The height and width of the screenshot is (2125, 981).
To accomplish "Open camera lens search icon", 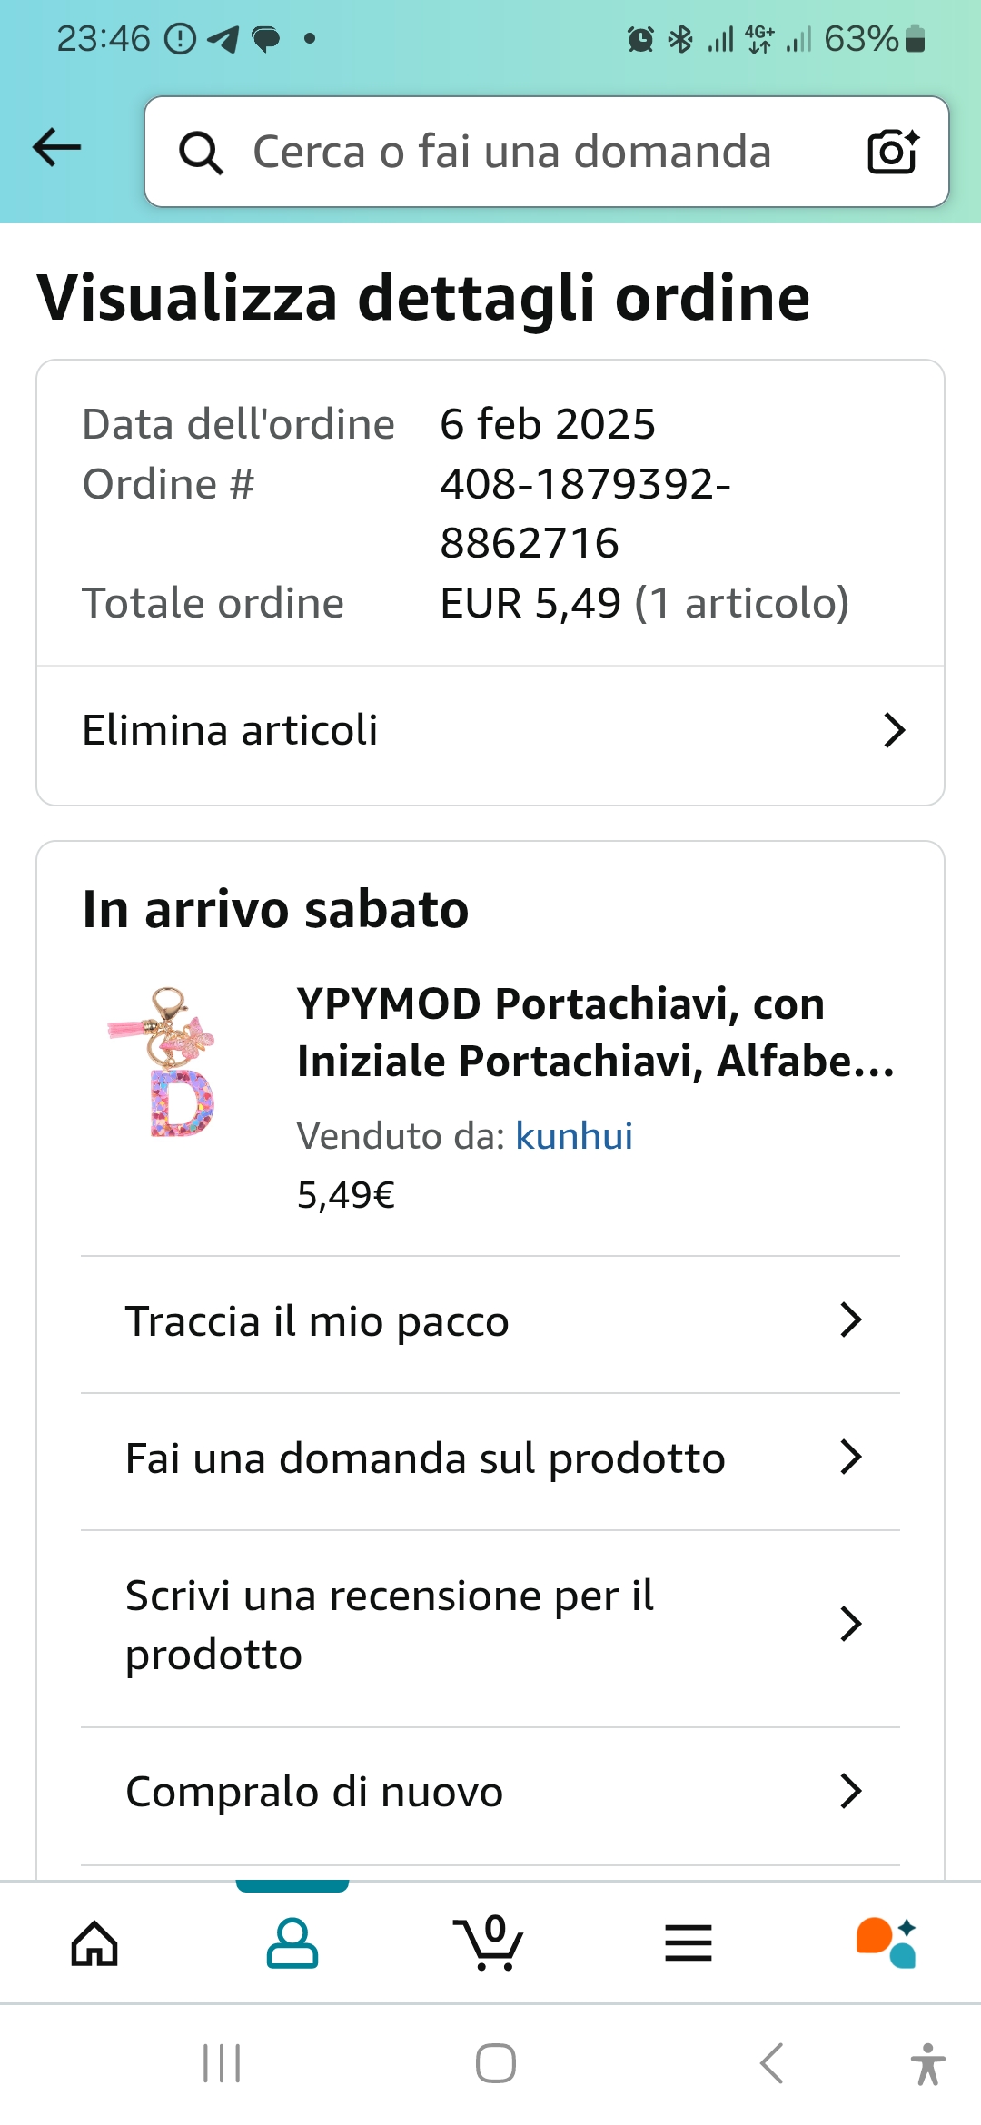I will [x=892, y=152].
